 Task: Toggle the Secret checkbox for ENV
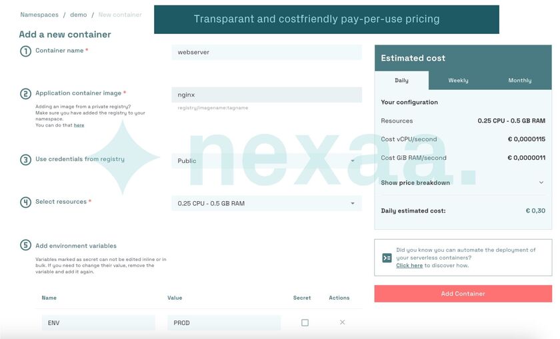pos(305,322)
